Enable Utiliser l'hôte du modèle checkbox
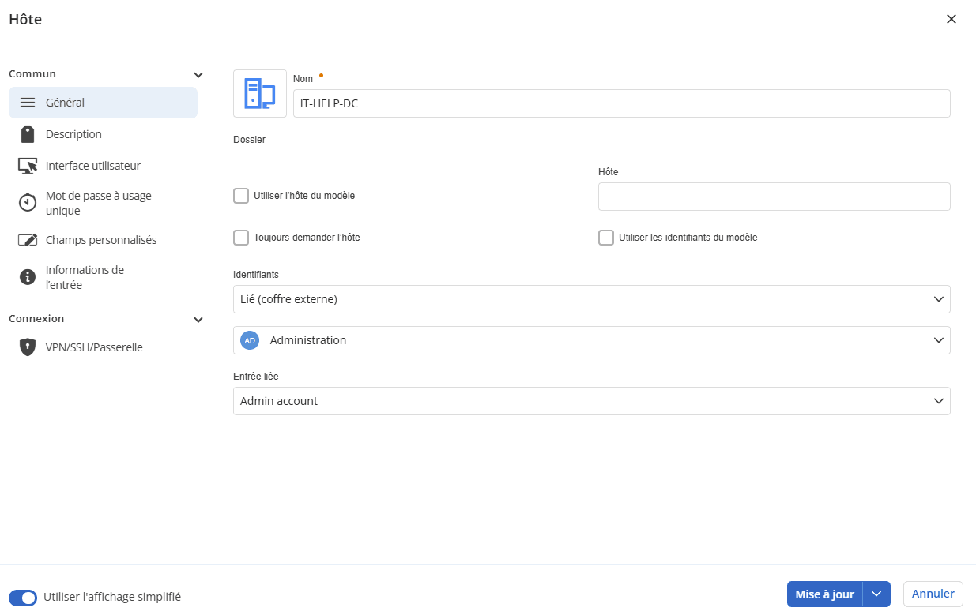 coord(241,196)
